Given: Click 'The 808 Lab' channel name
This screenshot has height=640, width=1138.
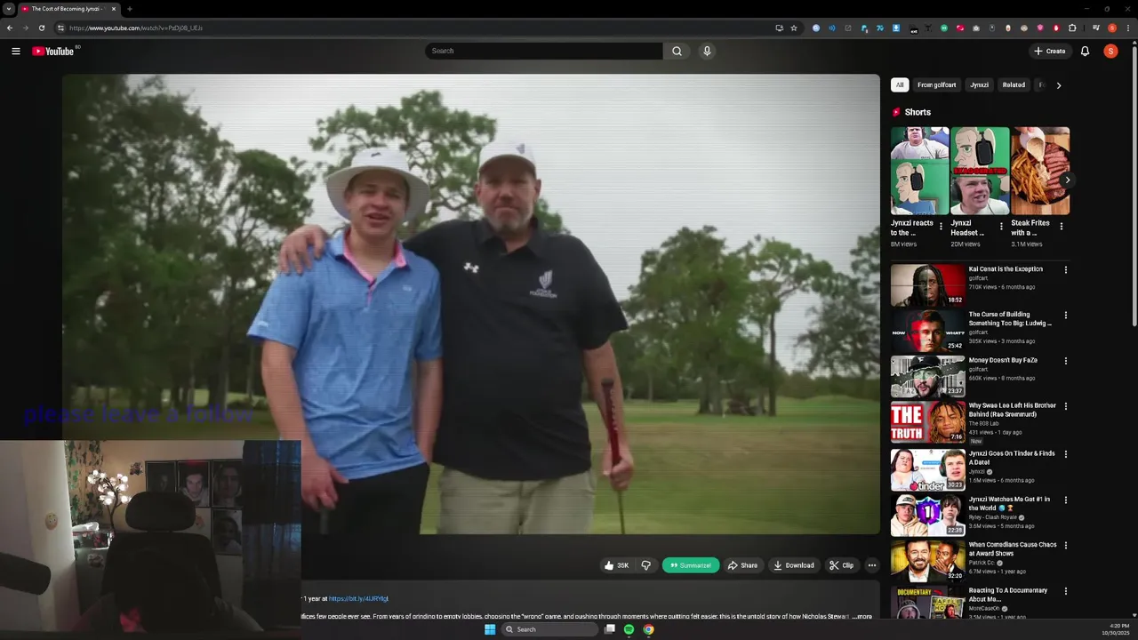Looking at the screenshot, I should [x=985, y=424].
